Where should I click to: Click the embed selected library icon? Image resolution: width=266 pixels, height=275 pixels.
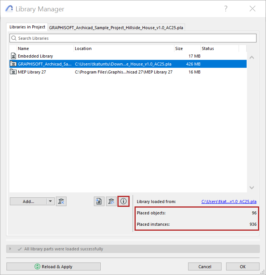[x=99, y=201]
